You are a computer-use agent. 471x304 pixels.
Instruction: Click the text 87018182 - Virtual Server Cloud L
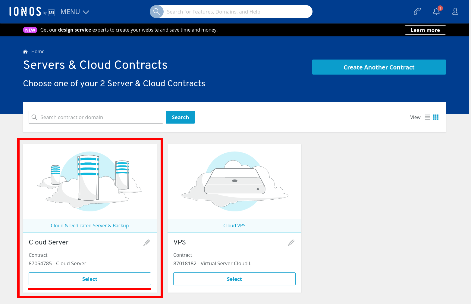click(212, 263)
